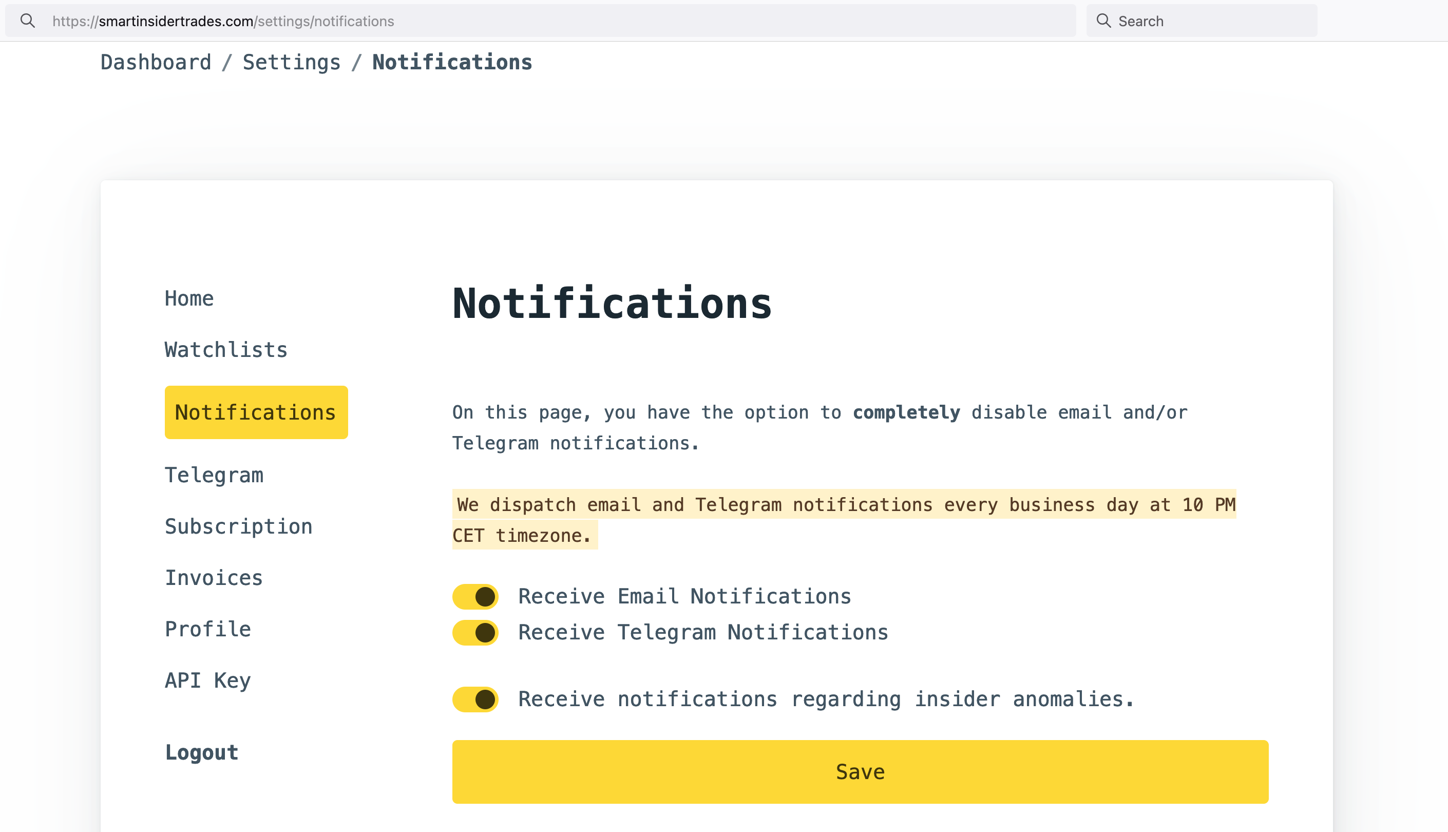
Task: Select the smartinsidertrades.com URL address field
Action: [x=540, y=21]
